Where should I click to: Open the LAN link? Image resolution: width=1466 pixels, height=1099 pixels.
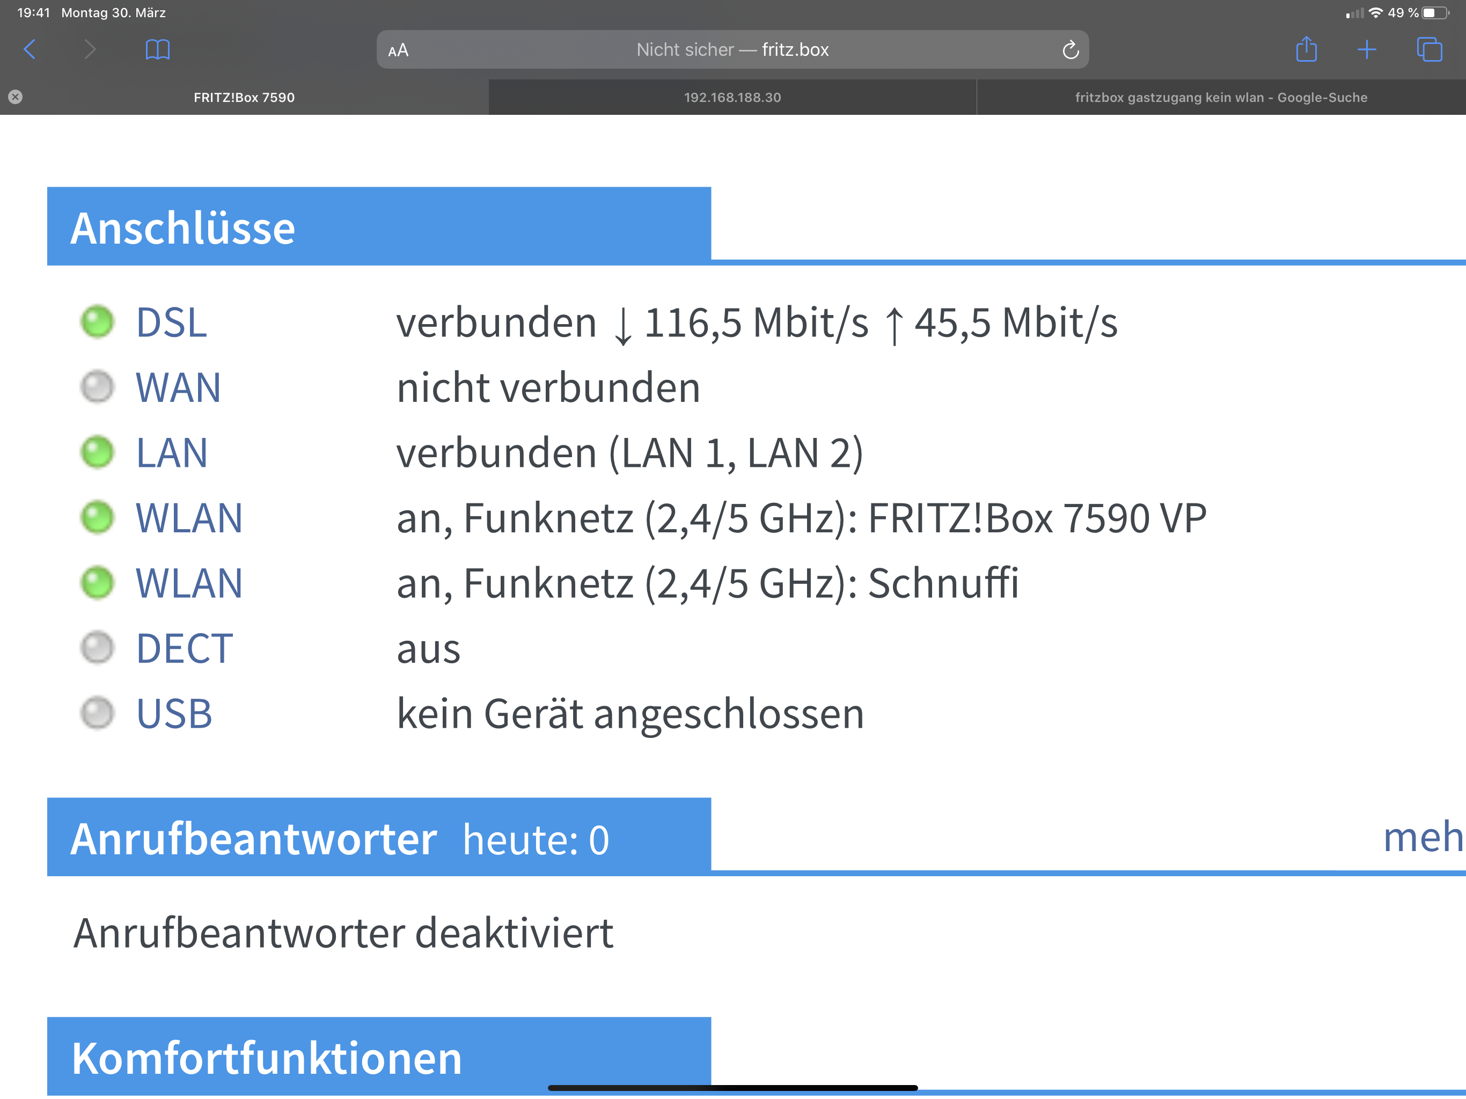click(x=172, y=453)
